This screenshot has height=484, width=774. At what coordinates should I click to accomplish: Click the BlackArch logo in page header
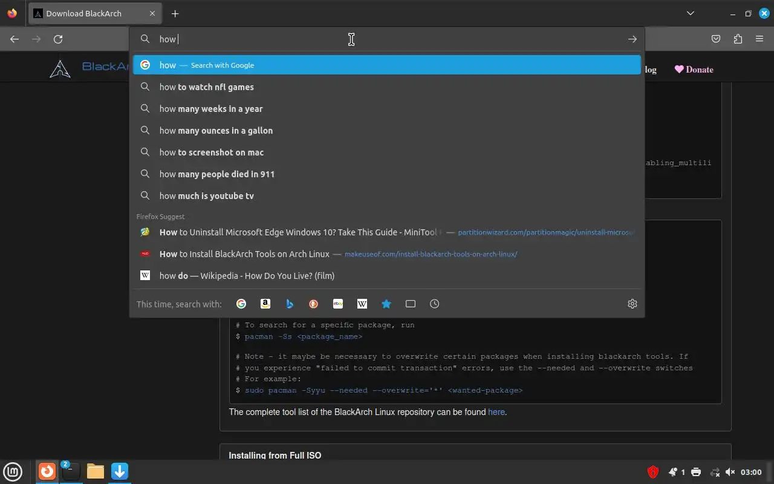coord(60,69)
